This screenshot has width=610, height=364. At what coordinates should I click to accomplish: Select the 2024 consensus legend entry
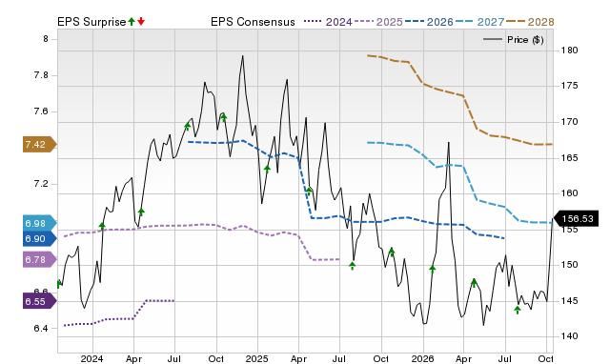[x=328, y=22]
